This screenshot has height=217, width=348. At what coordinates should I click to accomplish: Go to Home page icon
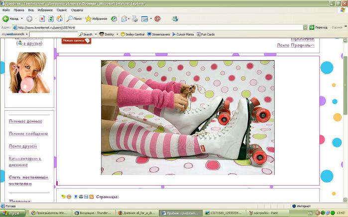tap(59, 19)
